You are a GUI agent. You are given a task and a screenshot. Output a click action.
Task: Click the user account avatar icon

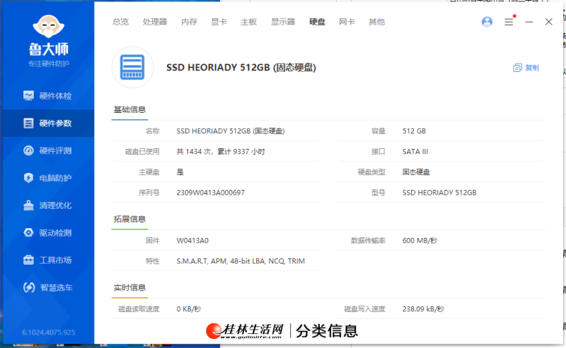[487, 22]
